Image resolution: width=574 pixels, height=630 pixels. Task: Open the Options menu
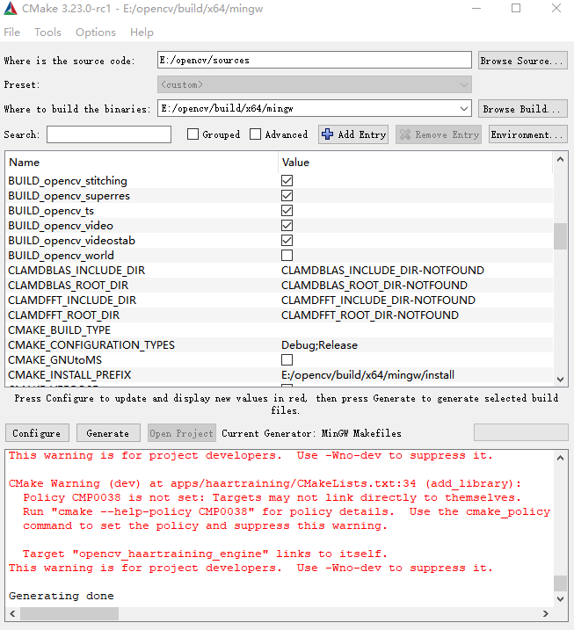click(x=96, y=33)
